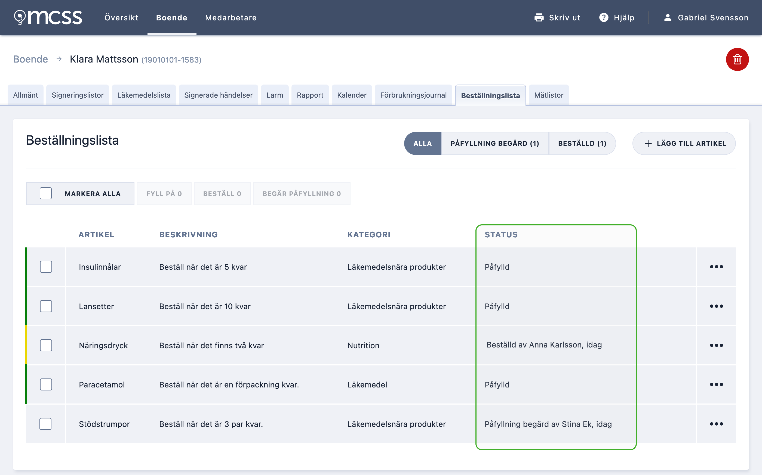This screenshot has height=475, width=762.
Task: Switch to the Allmänt tab
Action: (x=26, y=95)
